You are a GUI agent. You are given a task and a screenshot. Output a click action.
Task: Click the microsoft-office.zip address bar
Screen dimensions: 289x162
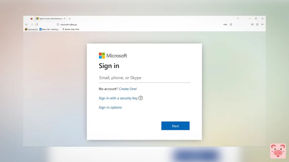(69, 24)
